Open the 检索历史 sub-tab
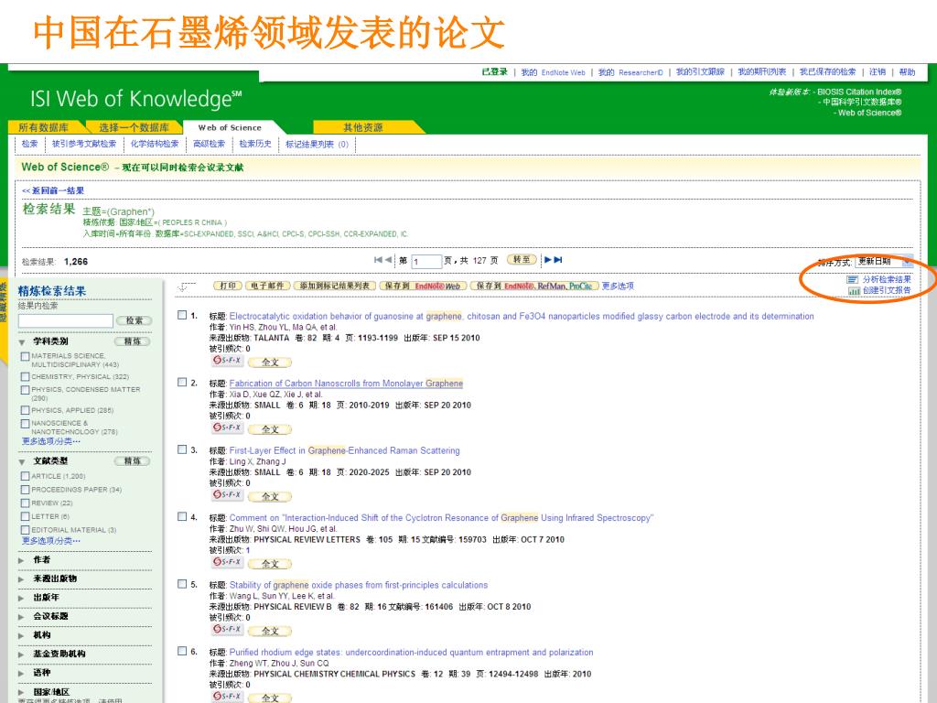Image resolution: width=937 pixels, height=703 pixels. [x=255, y=144]
